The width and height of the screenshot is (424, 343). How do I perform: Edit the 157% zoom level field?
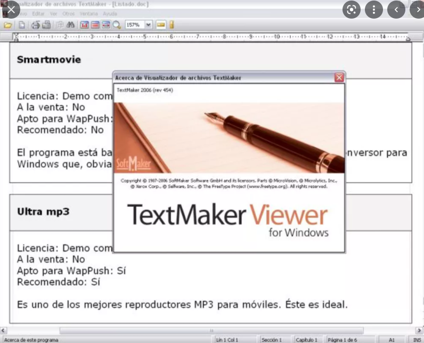pyautogui.click(x=135, y=25)
